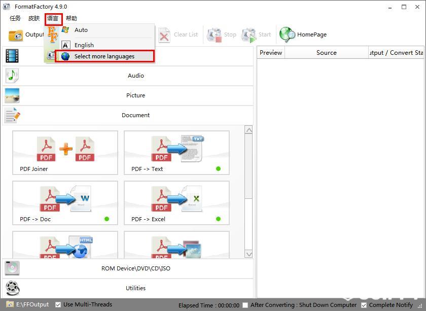Click Select more languages entry
Viewport: 426px width, 311px height.
(x=104, y=56)
